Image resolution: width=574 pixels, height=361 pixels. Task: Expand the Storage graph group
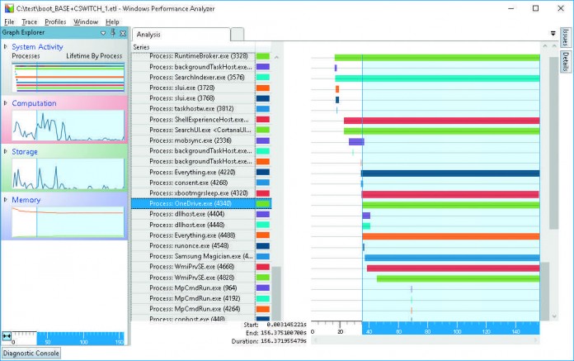(x=6, y=152)
